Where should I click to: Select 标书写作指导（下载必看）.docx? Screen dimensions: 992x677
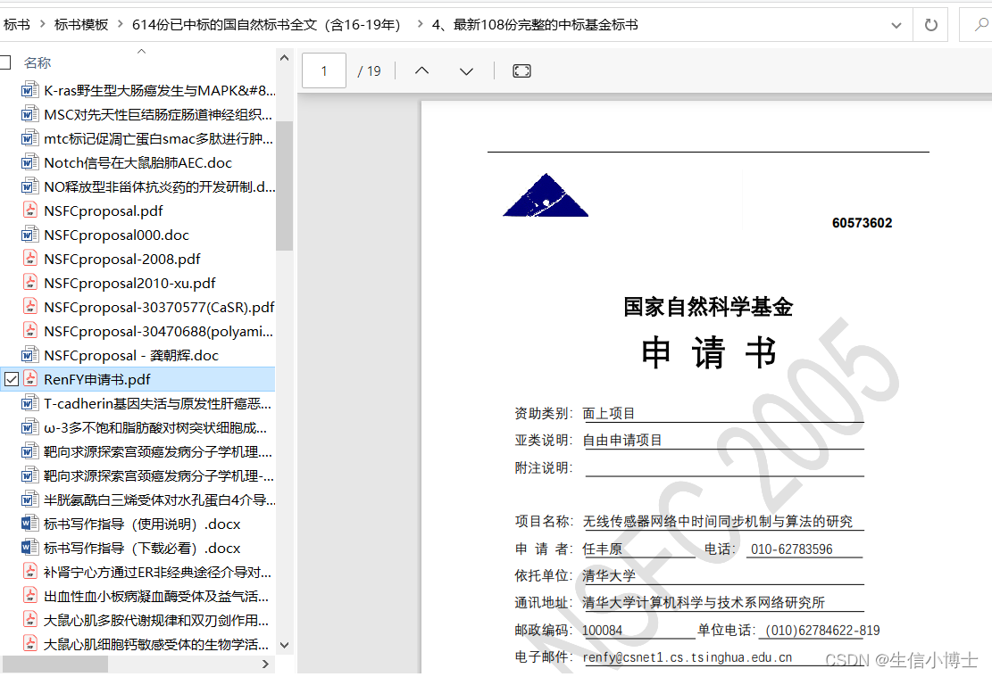(142, 548)
